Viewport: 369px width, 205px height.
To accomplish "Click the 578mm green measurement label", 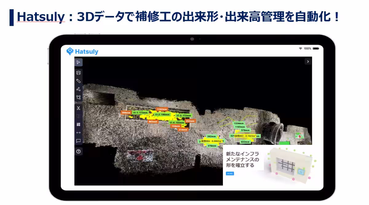I will coord(245,130).
